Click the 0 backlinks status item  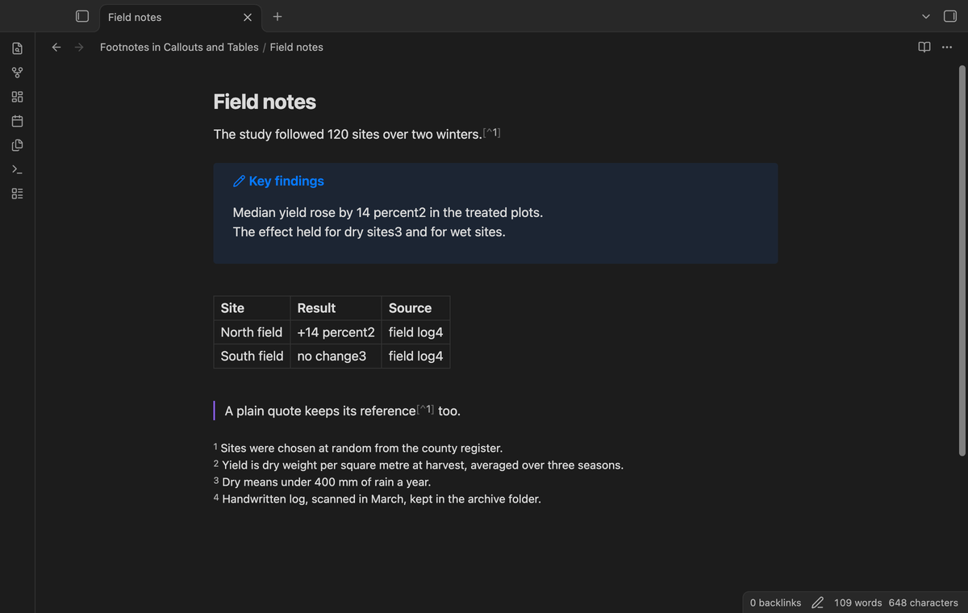(775, 603)
